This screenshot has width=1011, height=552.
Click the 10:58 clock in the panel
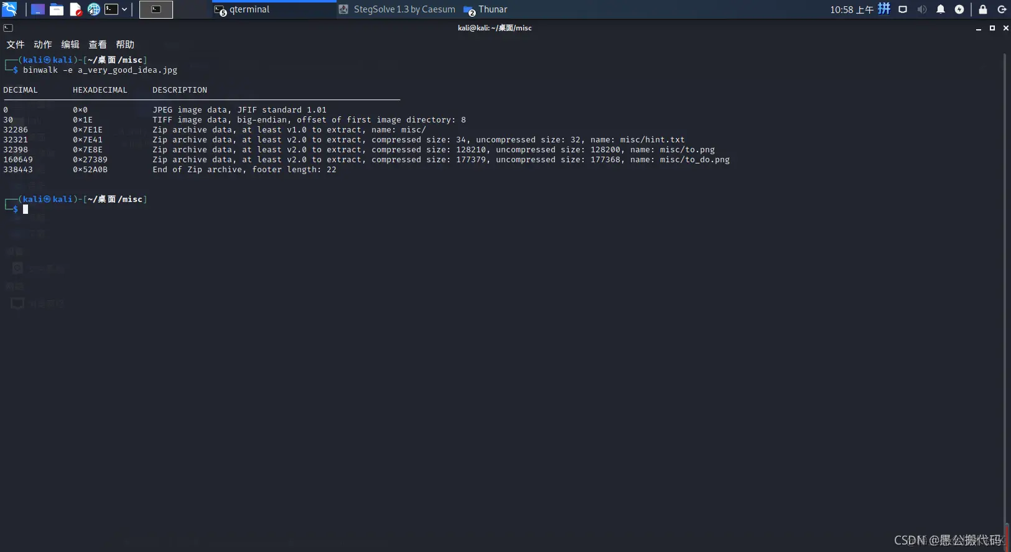852,9
